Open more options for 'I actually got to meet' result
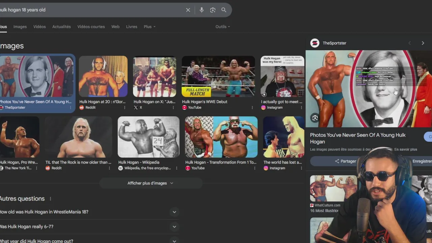 point(301,108)
